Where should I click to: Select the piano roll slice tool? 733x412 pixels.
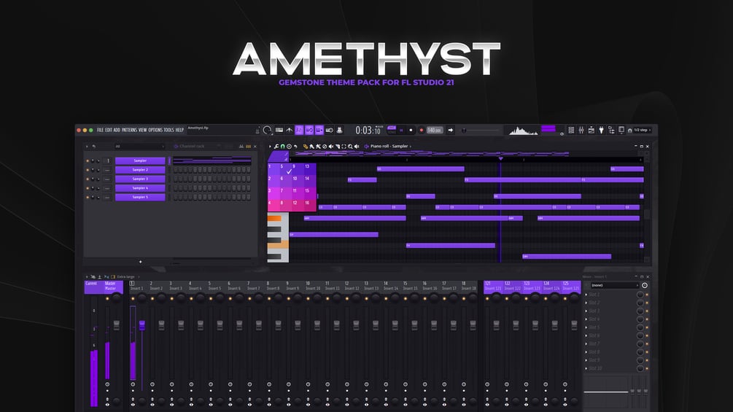(x=338, y=147)
